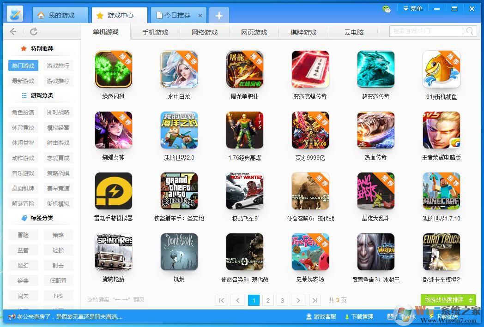The width and height of the screenshot is (484, 327).
Task: Switch to the 游戏排行 filter
Action: (x=58, y=65)
